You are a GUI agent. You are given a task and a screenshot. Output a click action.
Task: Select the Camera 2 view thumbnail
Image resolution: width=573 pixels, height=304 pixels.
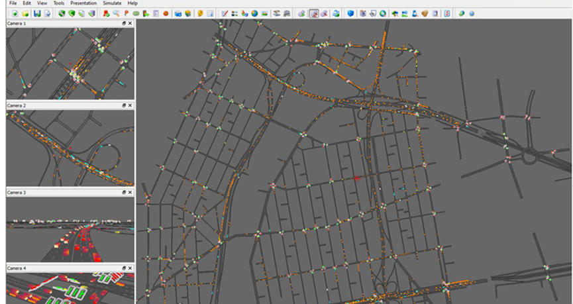pos(70,148)
